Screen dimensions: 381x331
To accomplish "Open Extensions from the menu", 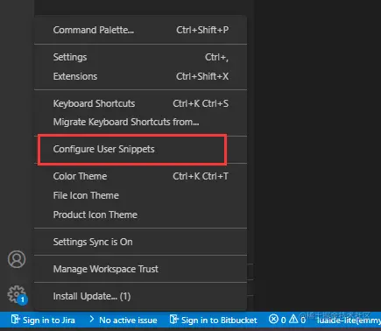I will click(x=141, y=76).
